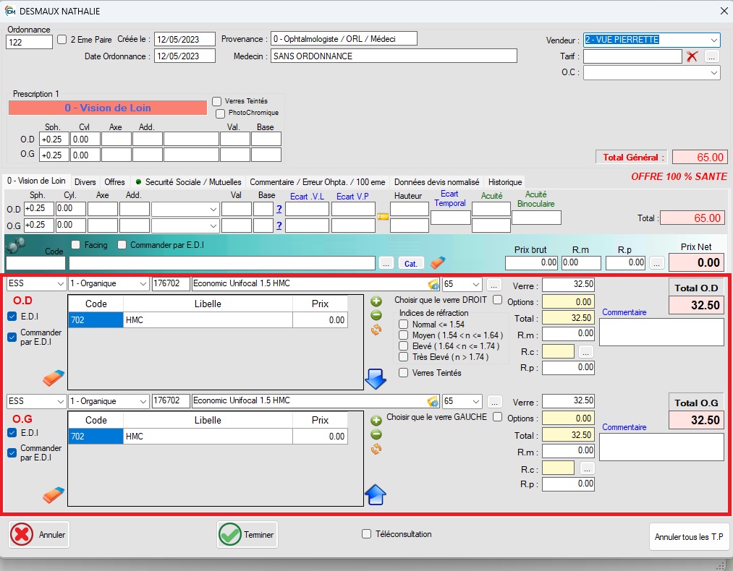
Task: Switch to the Divers tab
Action: 85,181
